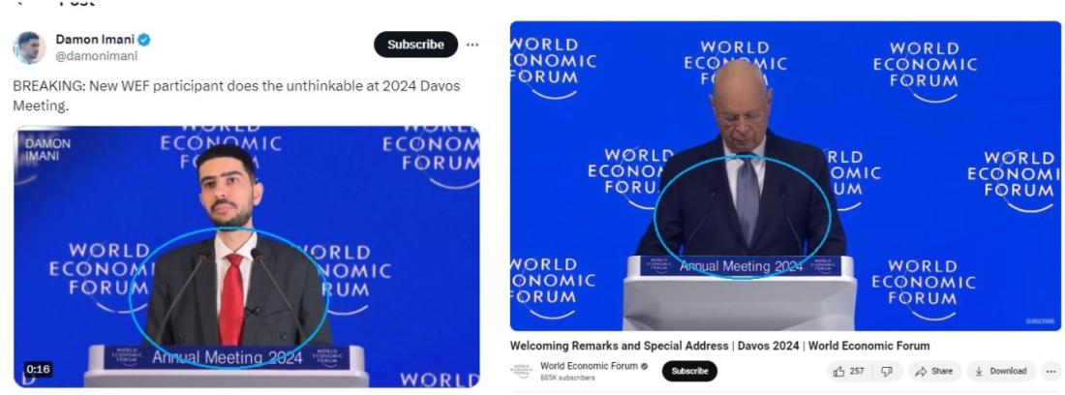Visit the World Economic Forum channel name
This screenshot has width=1065, height=395.
(589, 366)
